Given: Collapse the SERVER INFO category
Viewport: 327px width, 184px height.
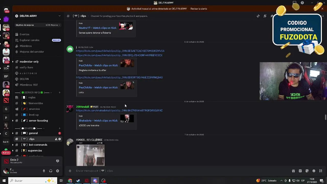Looking at the screenshot, I should point(33,93).
